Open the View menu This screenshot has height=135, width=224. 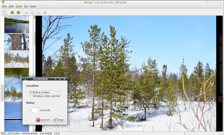(19, 6)
